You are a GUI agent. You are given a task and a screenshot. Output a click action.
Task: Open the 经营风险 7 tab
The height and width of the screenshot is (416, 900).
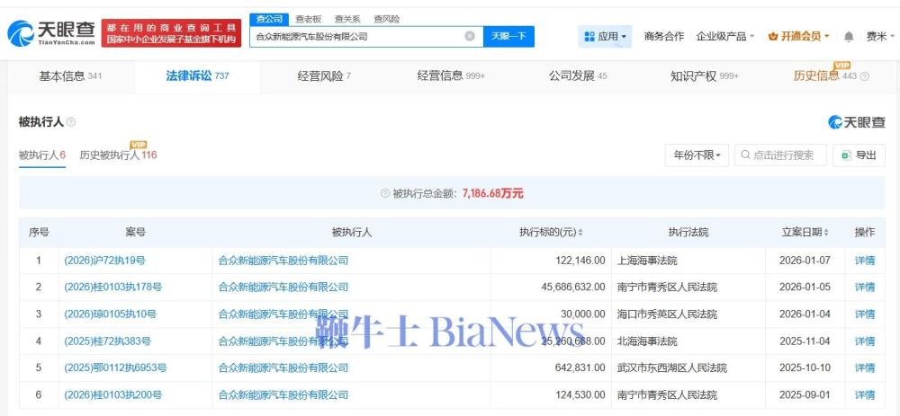point(324,76)
